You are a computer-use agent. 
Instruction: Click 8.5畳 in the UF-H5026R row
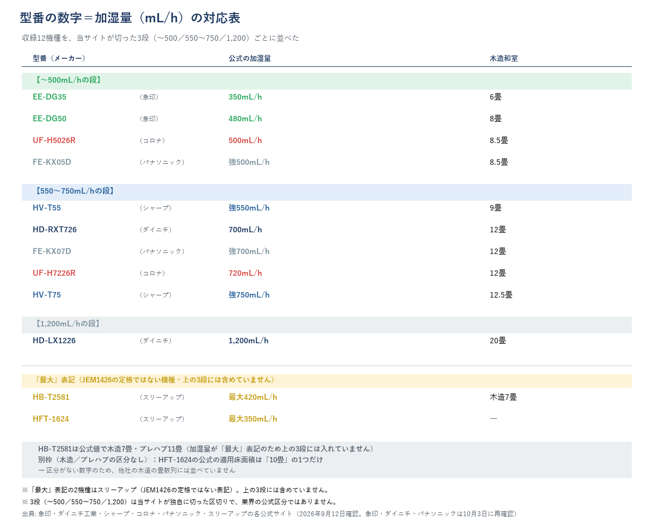pyautogui.click(x=499, y=140)
